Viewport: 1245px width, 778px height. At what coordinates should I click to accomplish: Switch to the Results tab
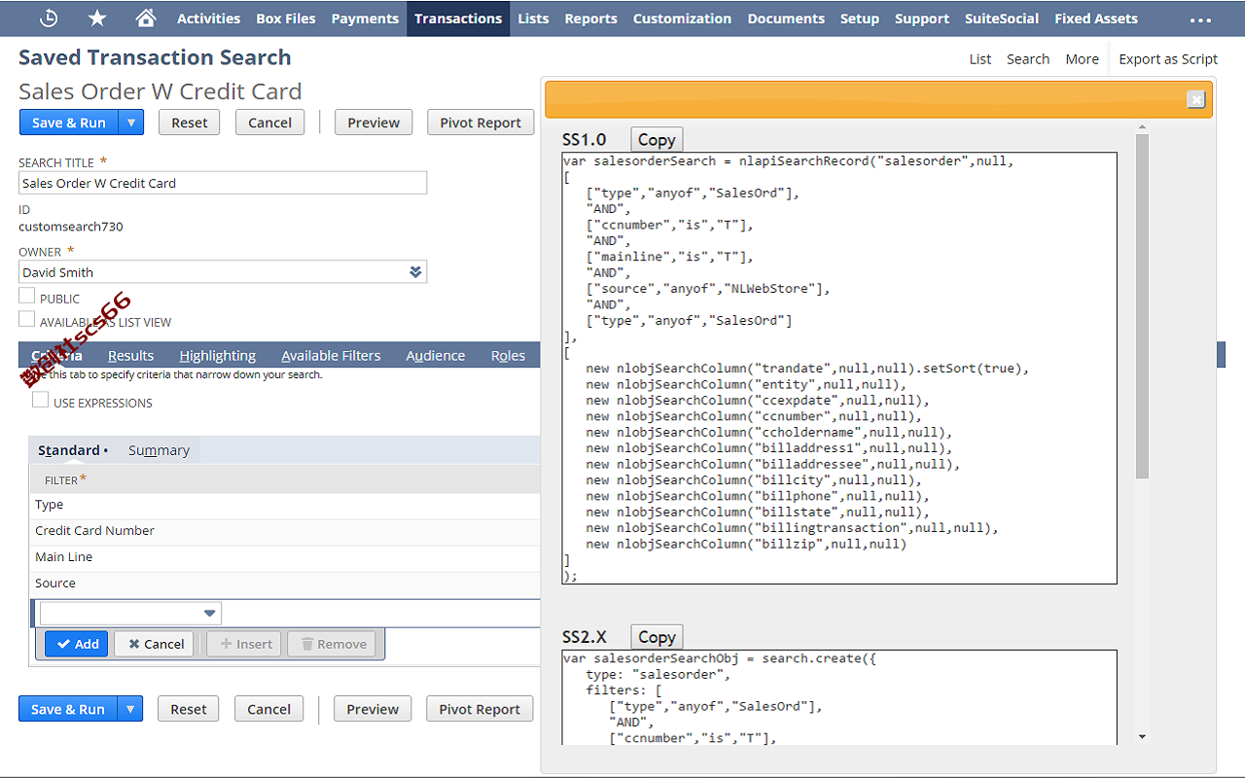130,355
